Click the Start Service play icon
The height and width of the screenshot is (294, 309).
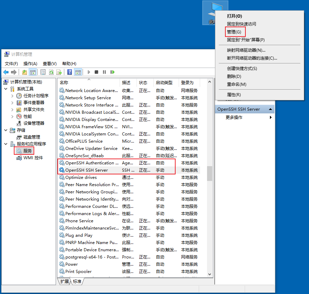pyautogui.click(x=89, y=72)
